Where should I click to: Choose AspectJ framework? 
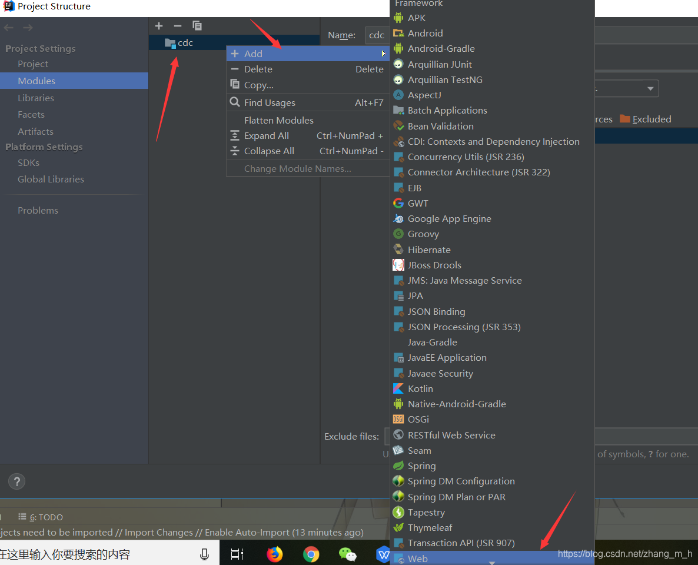click(492, 95)
